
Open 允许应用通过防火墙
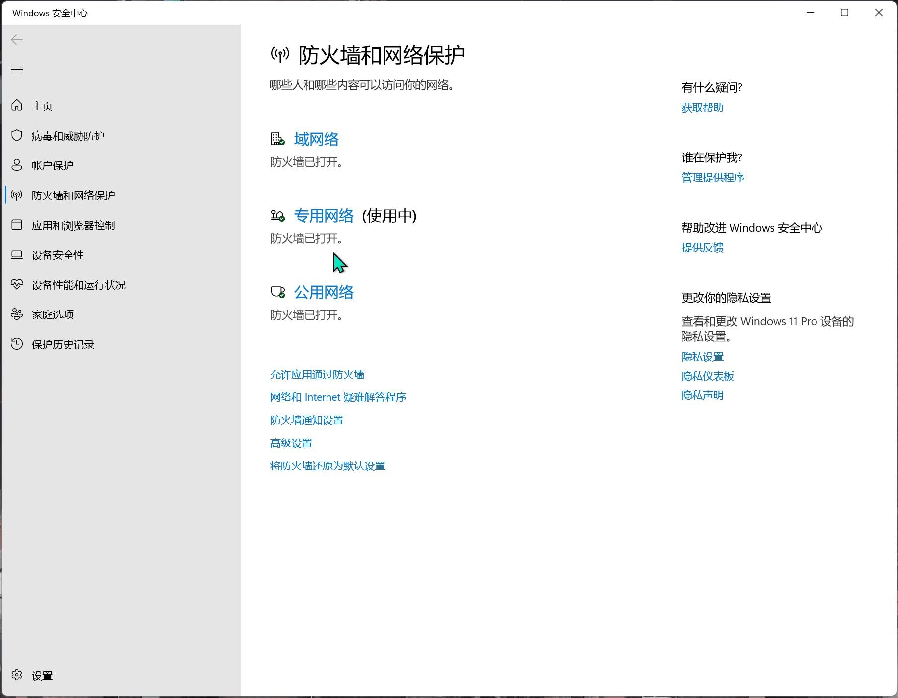pyautogui.click(x=317, y=374)
